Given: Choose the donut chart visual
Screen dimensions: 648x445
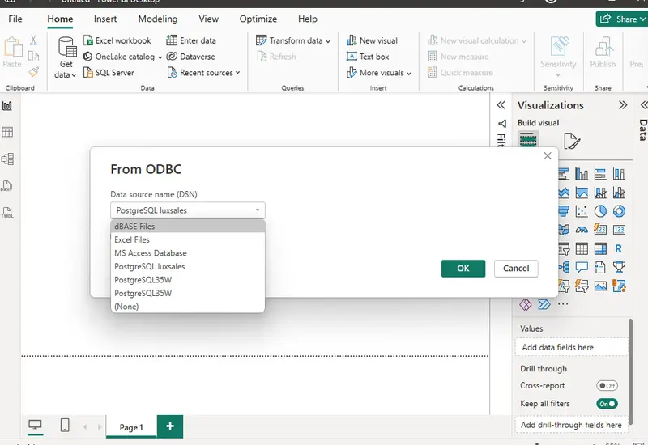Looking at the screenshot, I should 619,211.
